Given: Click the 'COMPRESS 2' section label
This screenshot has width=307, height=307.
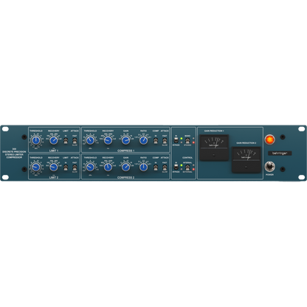Looking at the screenshot, I should click(125, 177).
